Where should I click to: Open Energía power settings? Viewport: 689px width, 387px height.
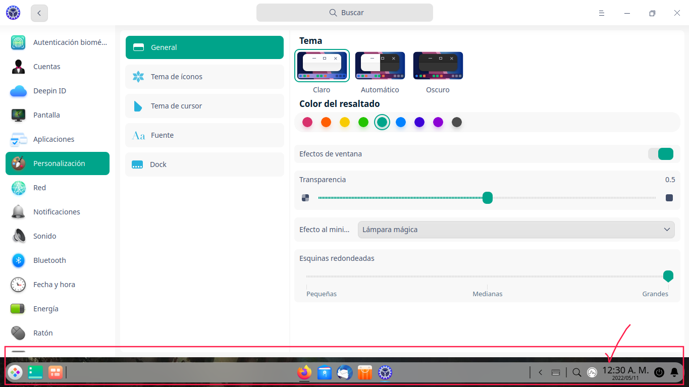coord(58,309)
